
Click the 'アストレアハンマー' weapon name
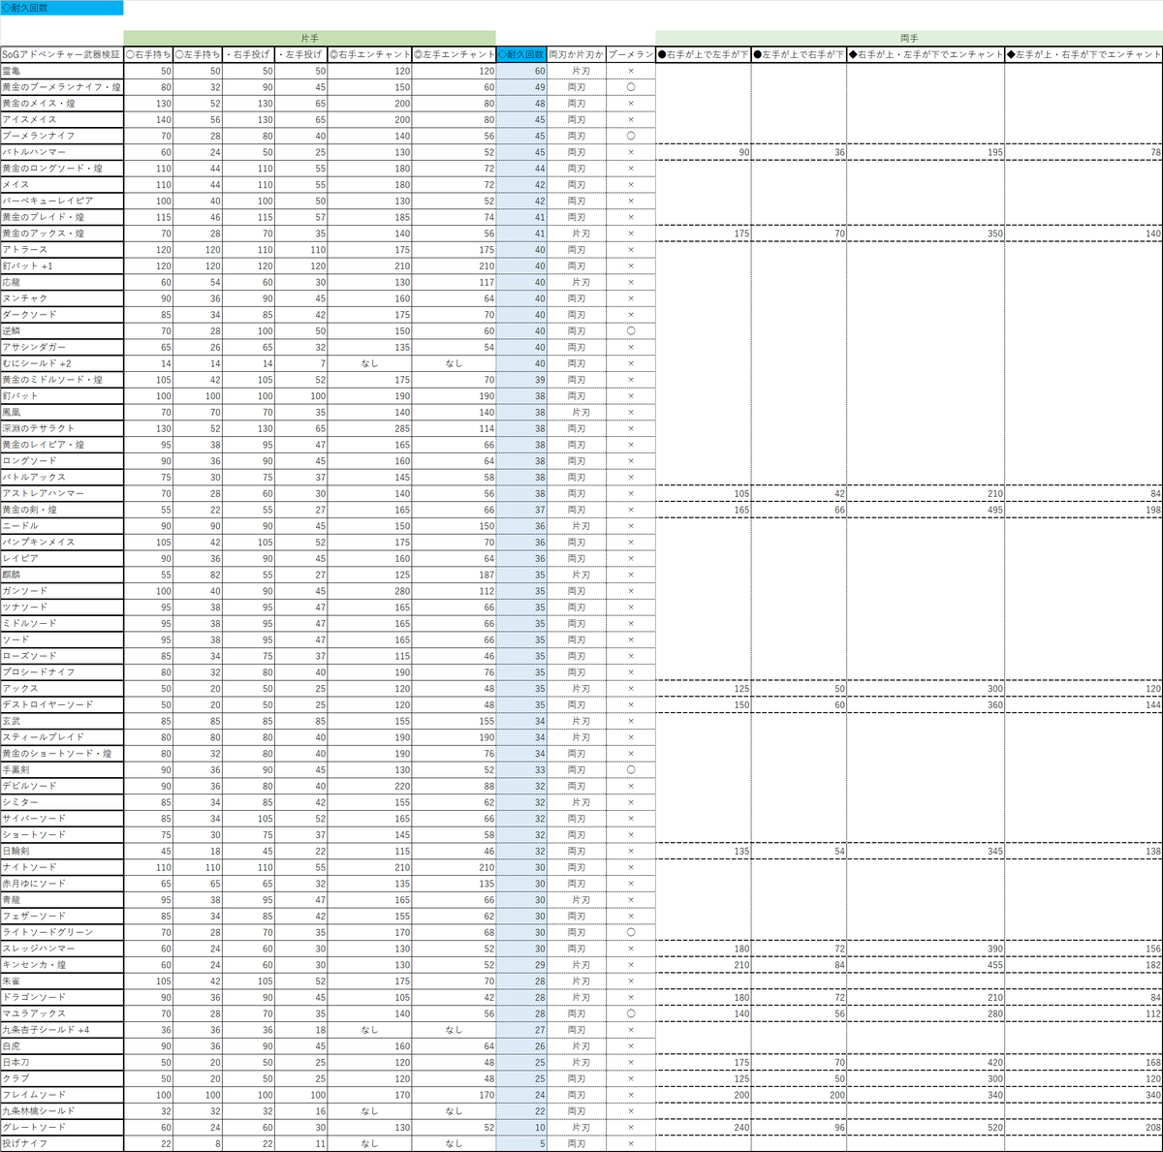(62, 493)
